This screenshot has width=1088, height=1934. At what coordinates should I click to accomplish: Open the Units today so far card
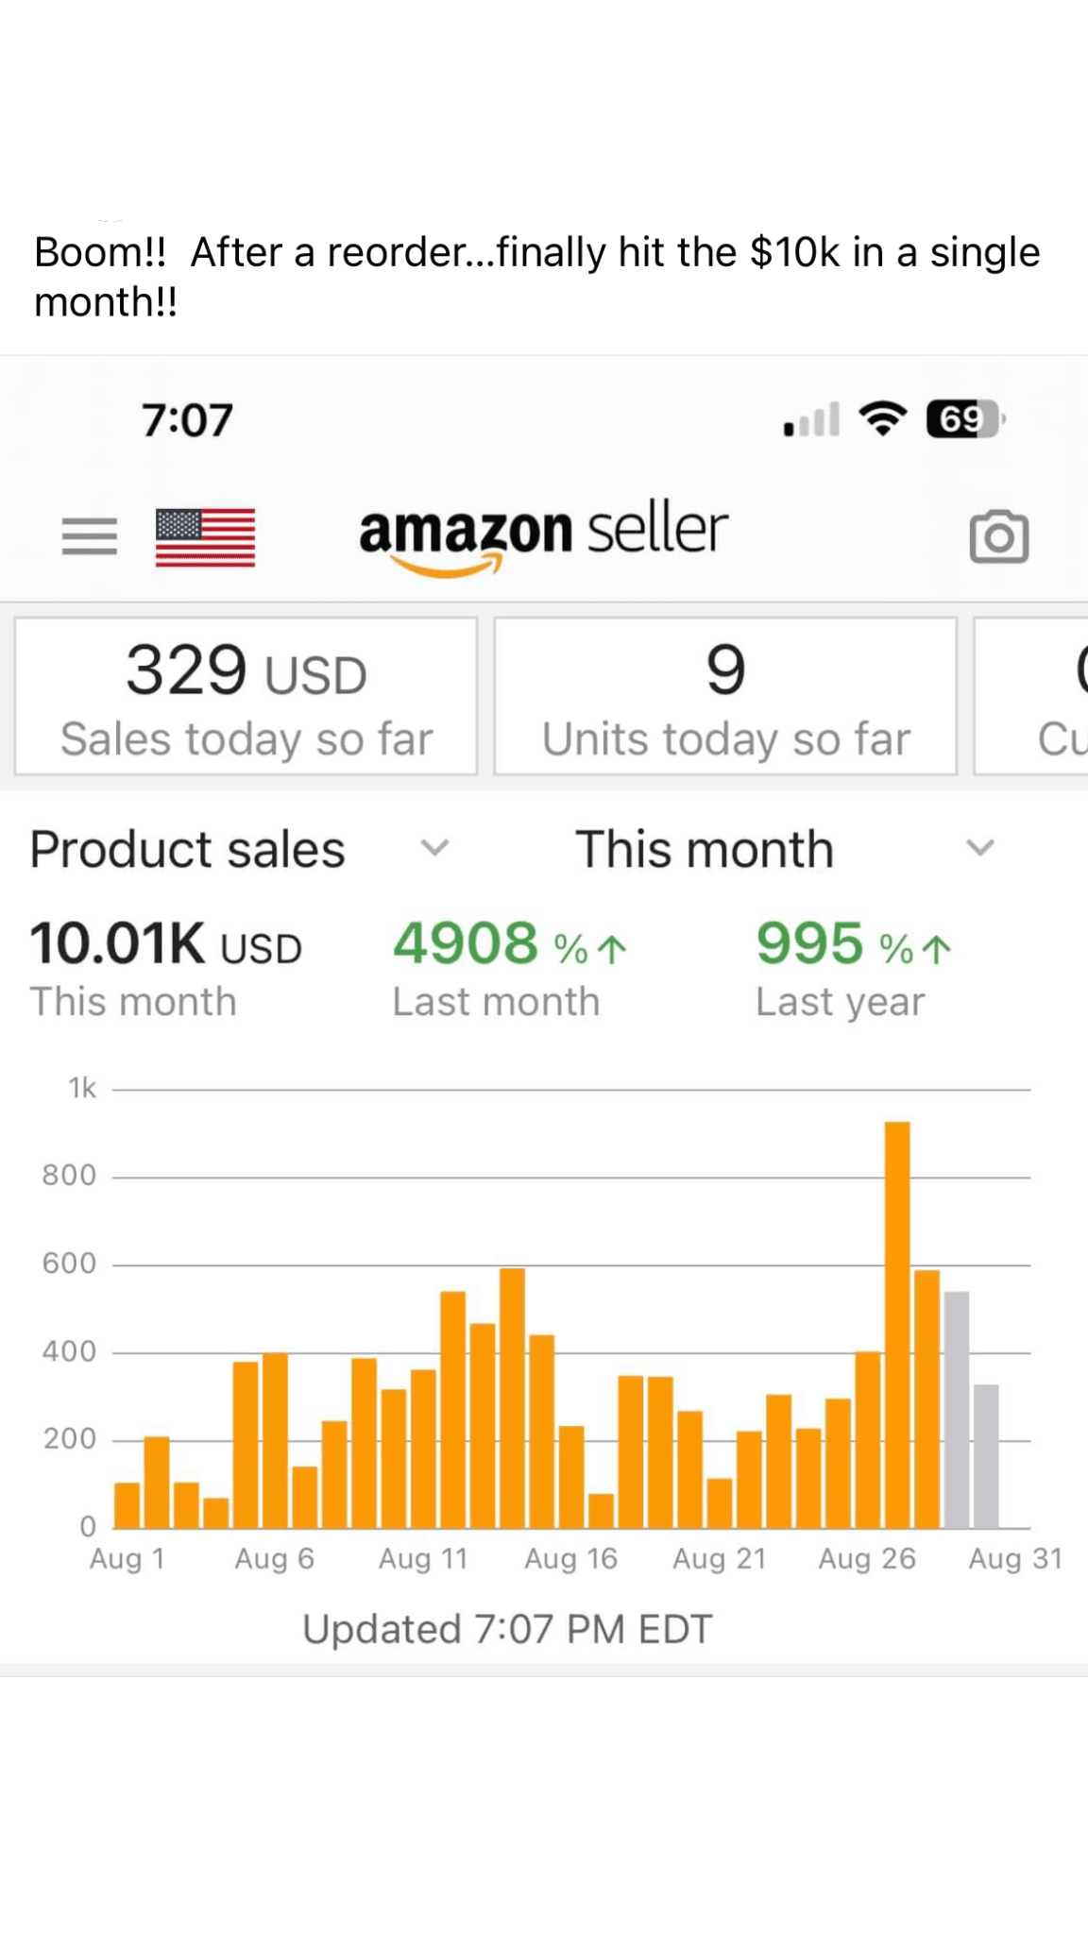pos(725,697)
